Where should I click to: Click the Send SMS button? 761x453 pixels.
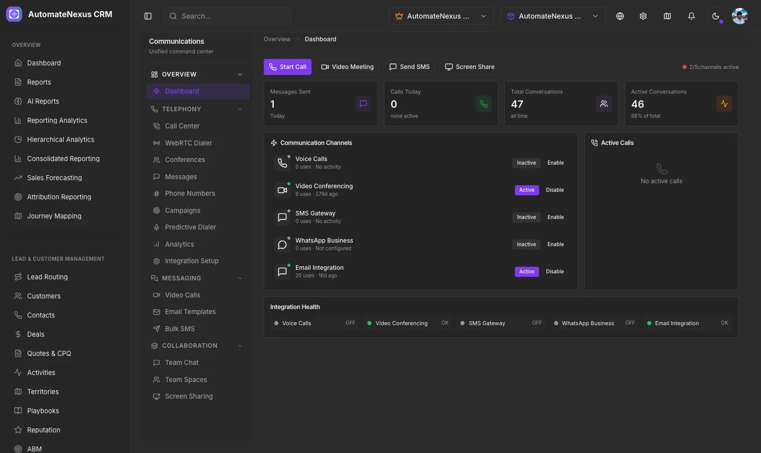[409, 67]
